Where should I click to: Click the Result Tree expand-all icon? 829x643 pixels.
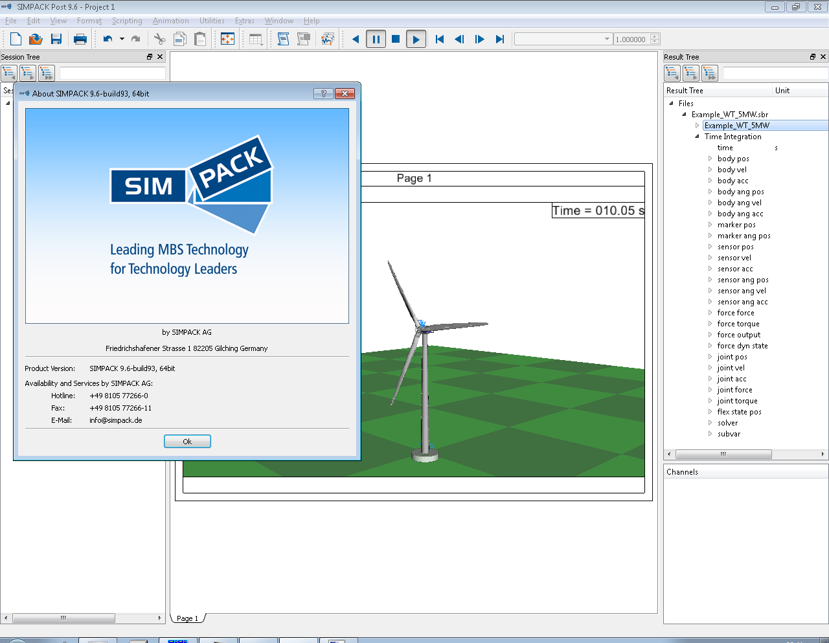(710, 73)
